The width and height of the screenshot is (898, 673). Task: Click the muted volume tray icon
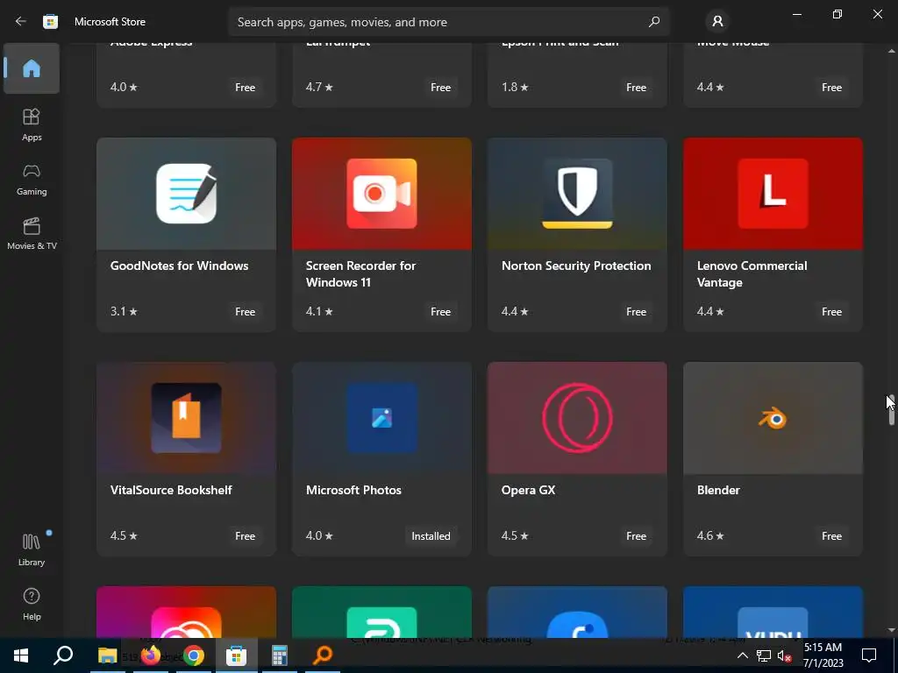[784, 655]
